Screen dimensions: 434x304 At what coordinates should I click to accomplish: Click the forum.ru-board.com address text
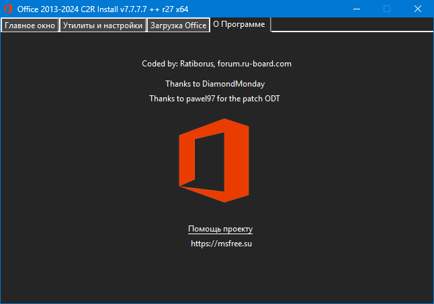click(254, 64)
